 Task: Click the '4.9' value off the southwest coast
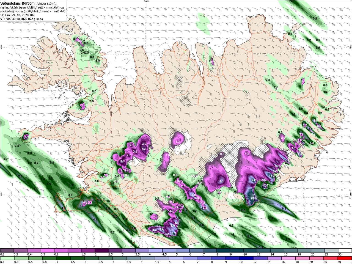point(64,209)
